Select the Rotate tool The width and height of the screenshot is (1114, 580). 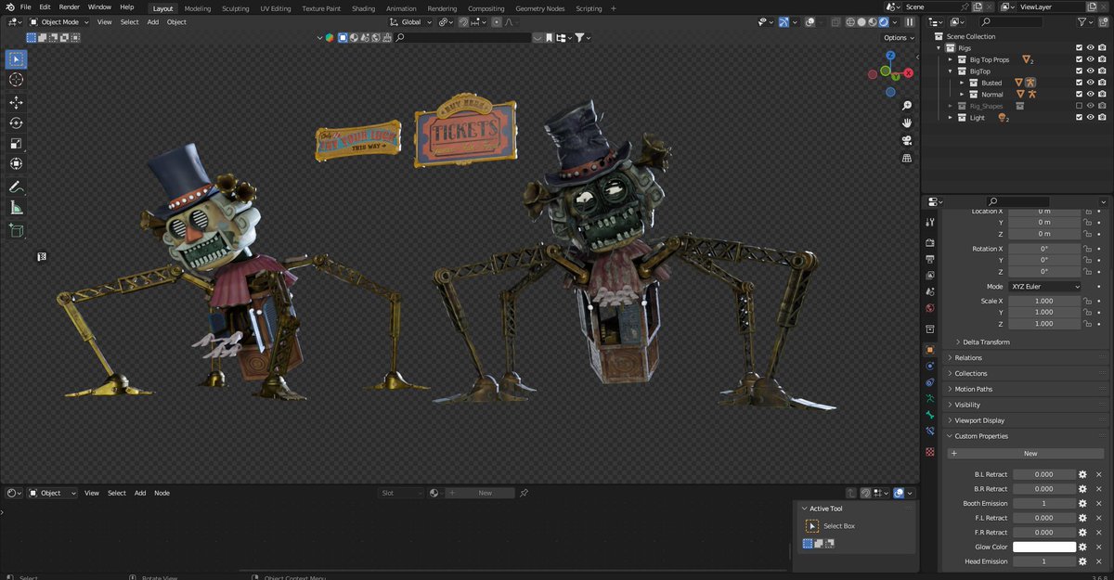(16, 122)
